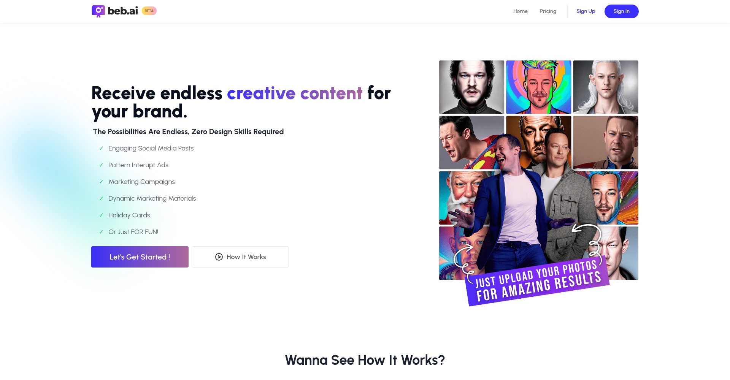The width and height of the screenshot is (730, 380).
Task: Select the white-haired elf portrait thumbnail
Action: coord(606,87)
